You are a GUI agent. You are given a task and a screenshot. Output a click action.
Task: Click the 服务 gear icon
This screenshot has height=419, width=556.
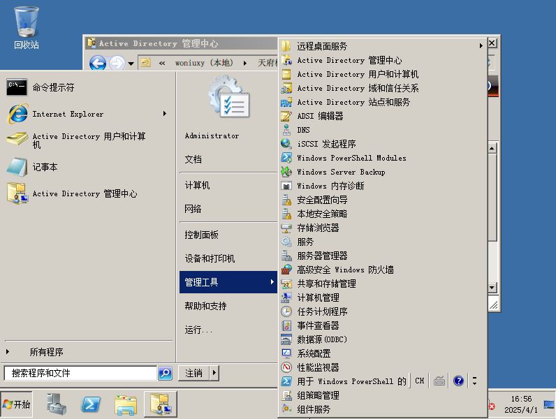(286, 242)
